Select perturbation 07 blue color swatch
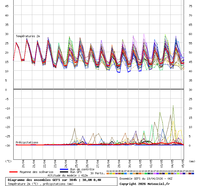Image resolution: width=197 pixels, height=186 pixels. coord(125,174)
